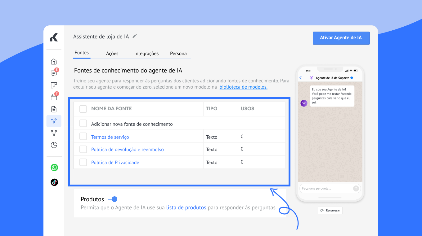Viewport: 422px width, 236px height.
Task: Click the Ativar Agente de IA button
Action: coord(341,38)
